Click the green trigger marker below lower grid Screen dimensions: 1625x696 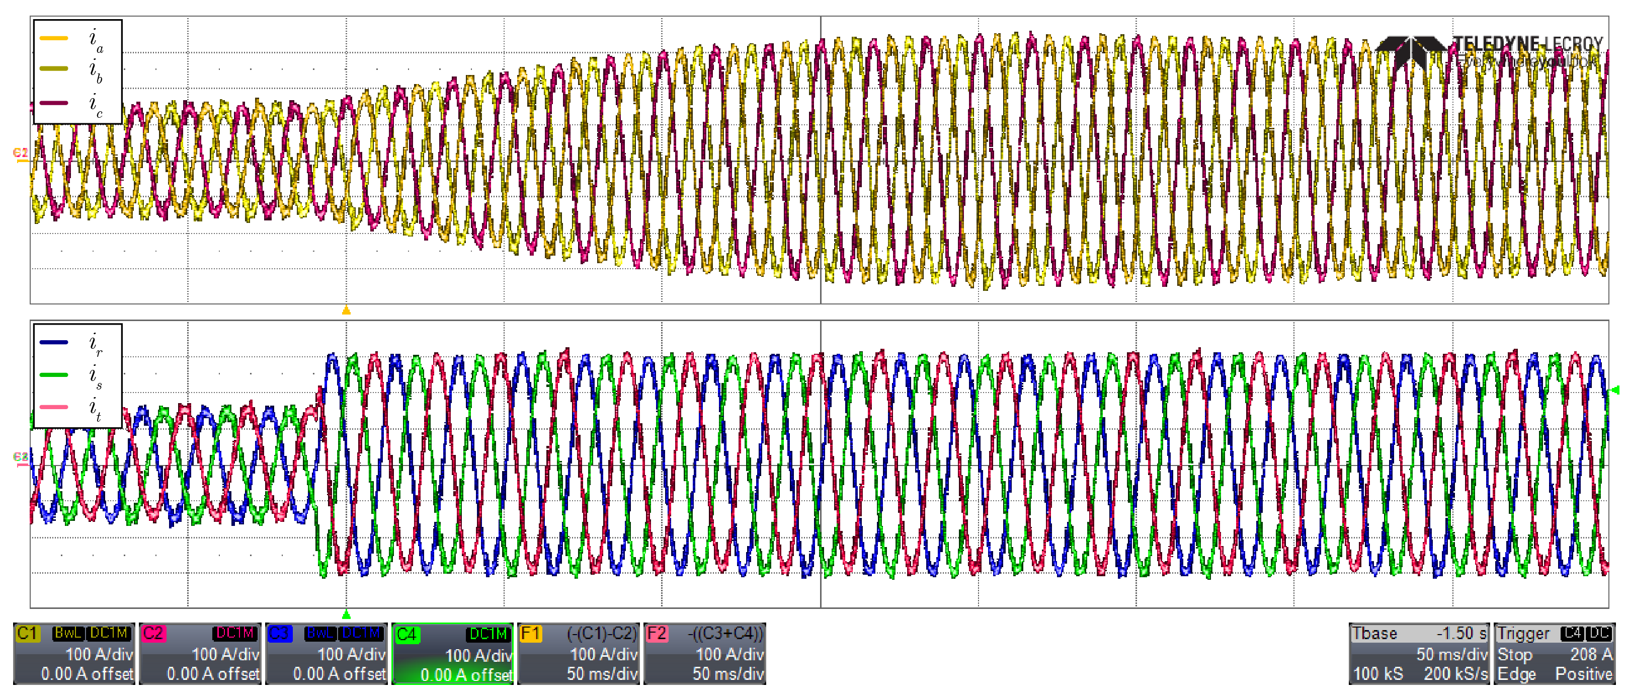tap(346, 614)
